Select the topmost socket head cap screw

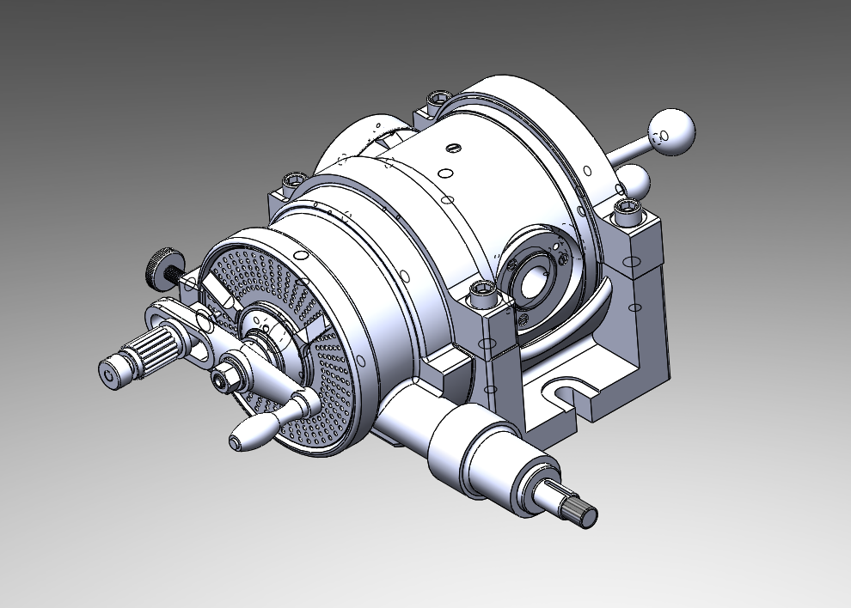coord(438,101)
